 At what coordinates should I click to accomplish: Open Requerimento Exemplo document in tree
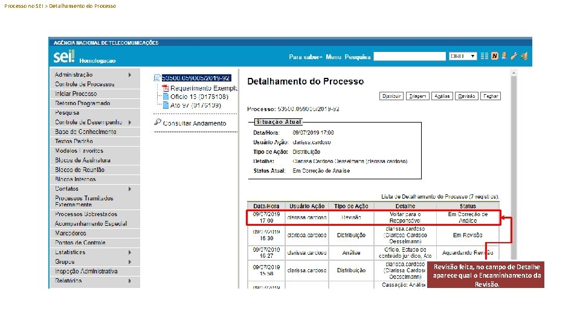click(x=204, y=88)
